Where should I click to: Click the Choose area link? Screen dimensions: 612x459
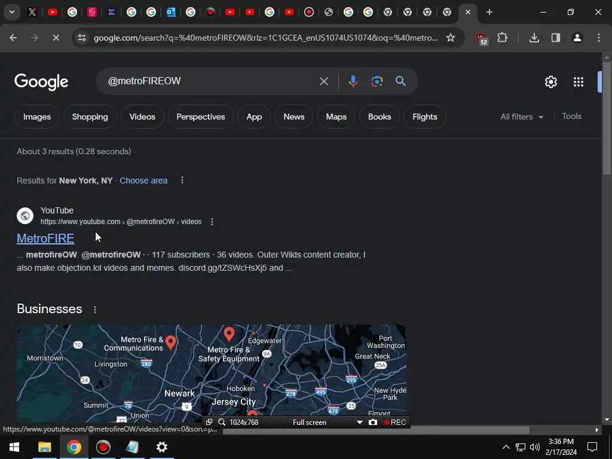click(x=143, y=180)
